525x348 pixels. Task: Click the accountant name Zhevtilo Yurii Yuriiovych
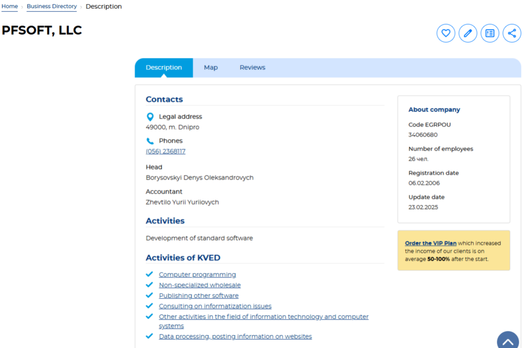click(182, 202)
